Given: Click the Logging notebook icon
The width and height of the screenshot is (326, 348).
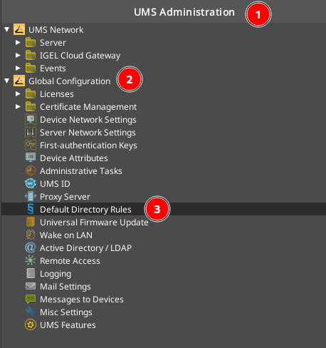Looking at the screenshot, I should pos(31,273).
